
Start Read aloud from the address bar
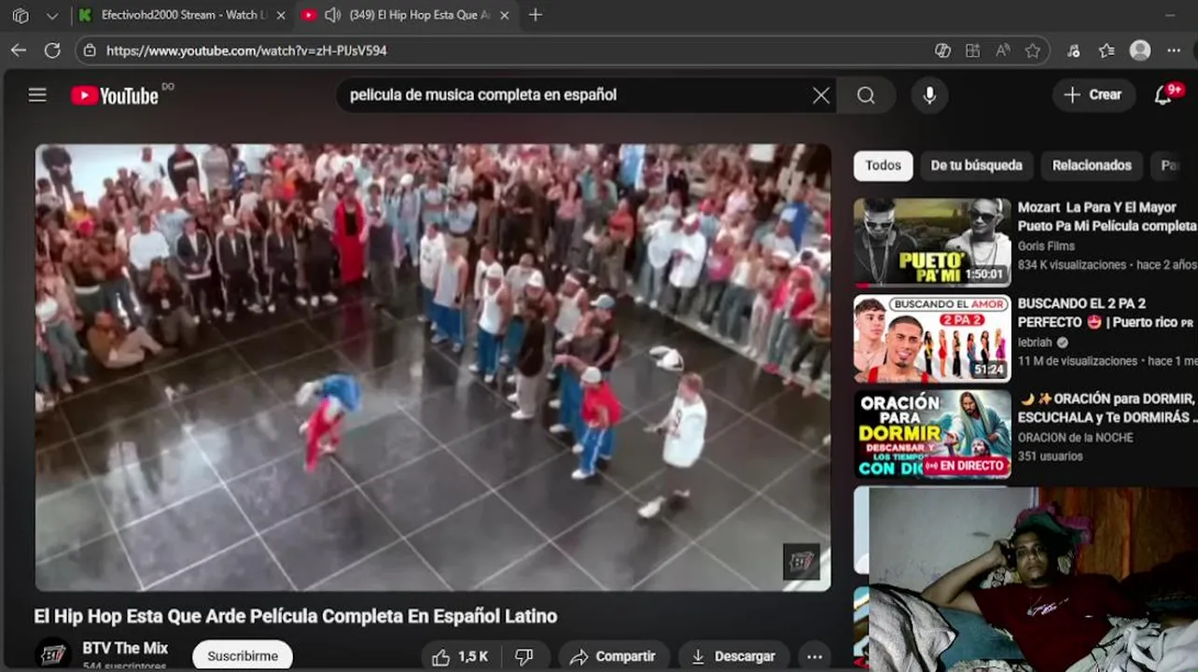[1003, 50]
